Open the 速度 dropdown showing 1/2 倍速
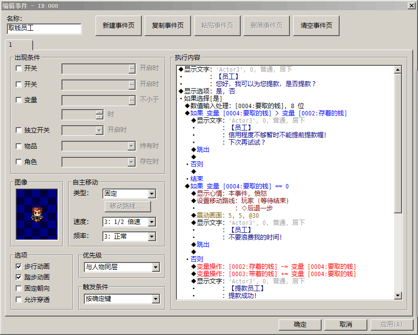Screen dimensions: 418x335 pyautogui.click(x=129, y=222)
